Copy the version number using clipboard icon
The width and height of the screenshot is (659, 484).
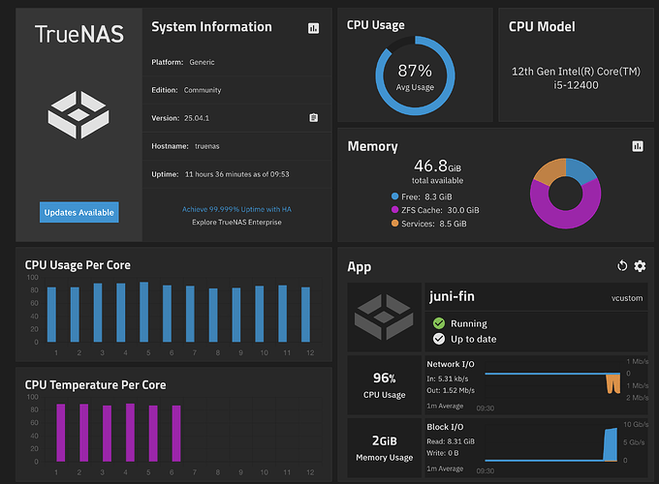tap(313, 118)
